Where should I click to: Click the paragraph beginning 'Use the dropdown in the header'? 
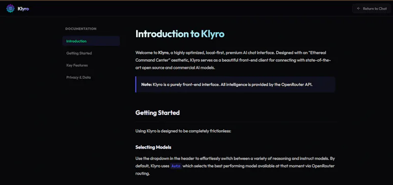(x=235, y=166)
